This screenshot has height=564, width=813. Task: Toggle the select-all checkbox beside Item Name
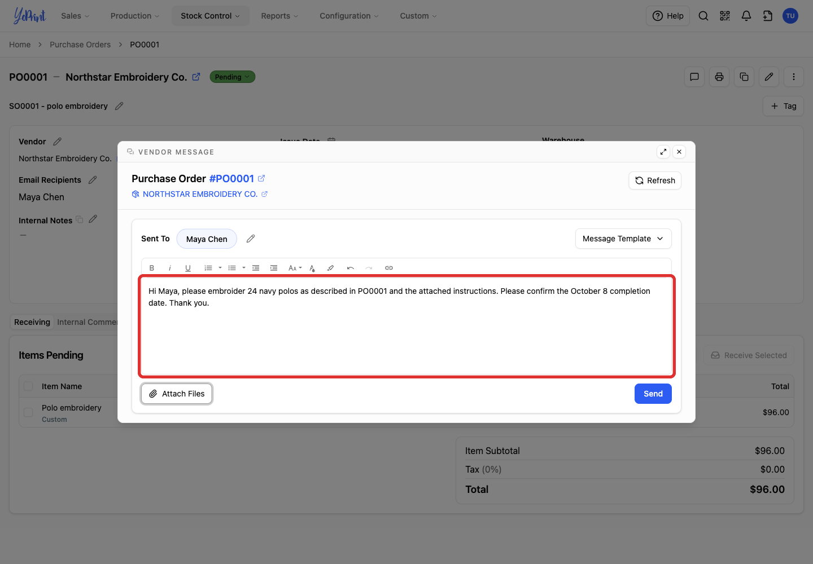tap(28, 386)
